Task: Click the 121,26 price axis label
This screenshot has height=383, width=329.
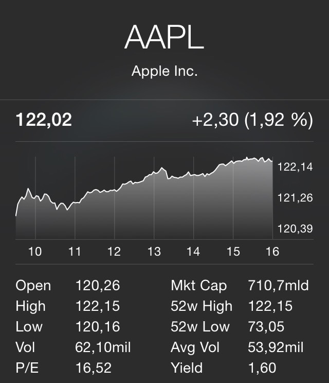Action: coord(295,197)
